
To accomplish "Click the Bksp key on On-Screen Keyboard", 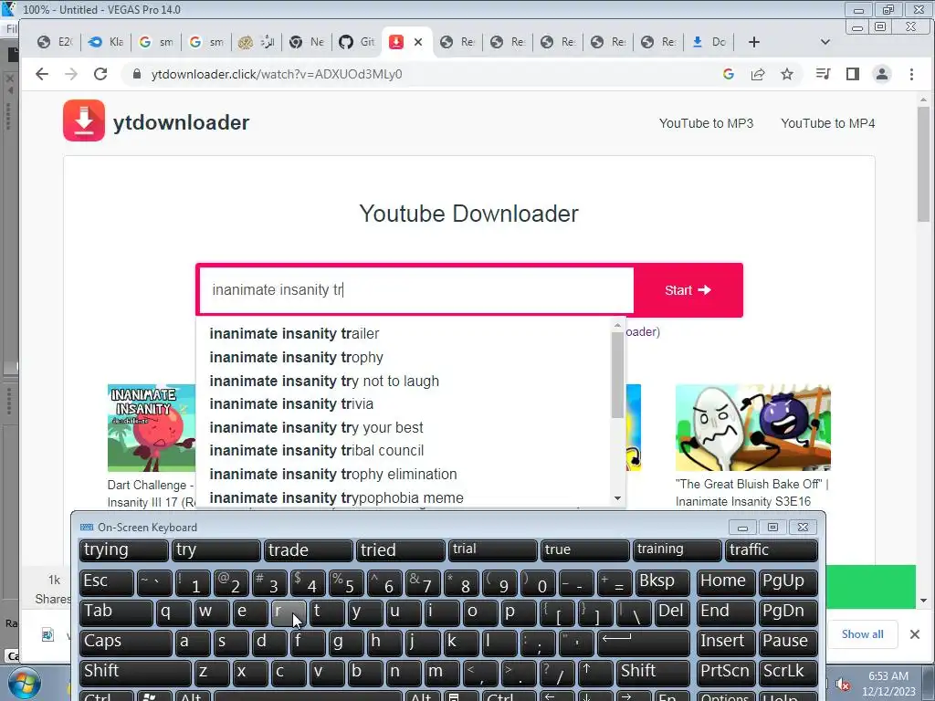I will 663,582.
